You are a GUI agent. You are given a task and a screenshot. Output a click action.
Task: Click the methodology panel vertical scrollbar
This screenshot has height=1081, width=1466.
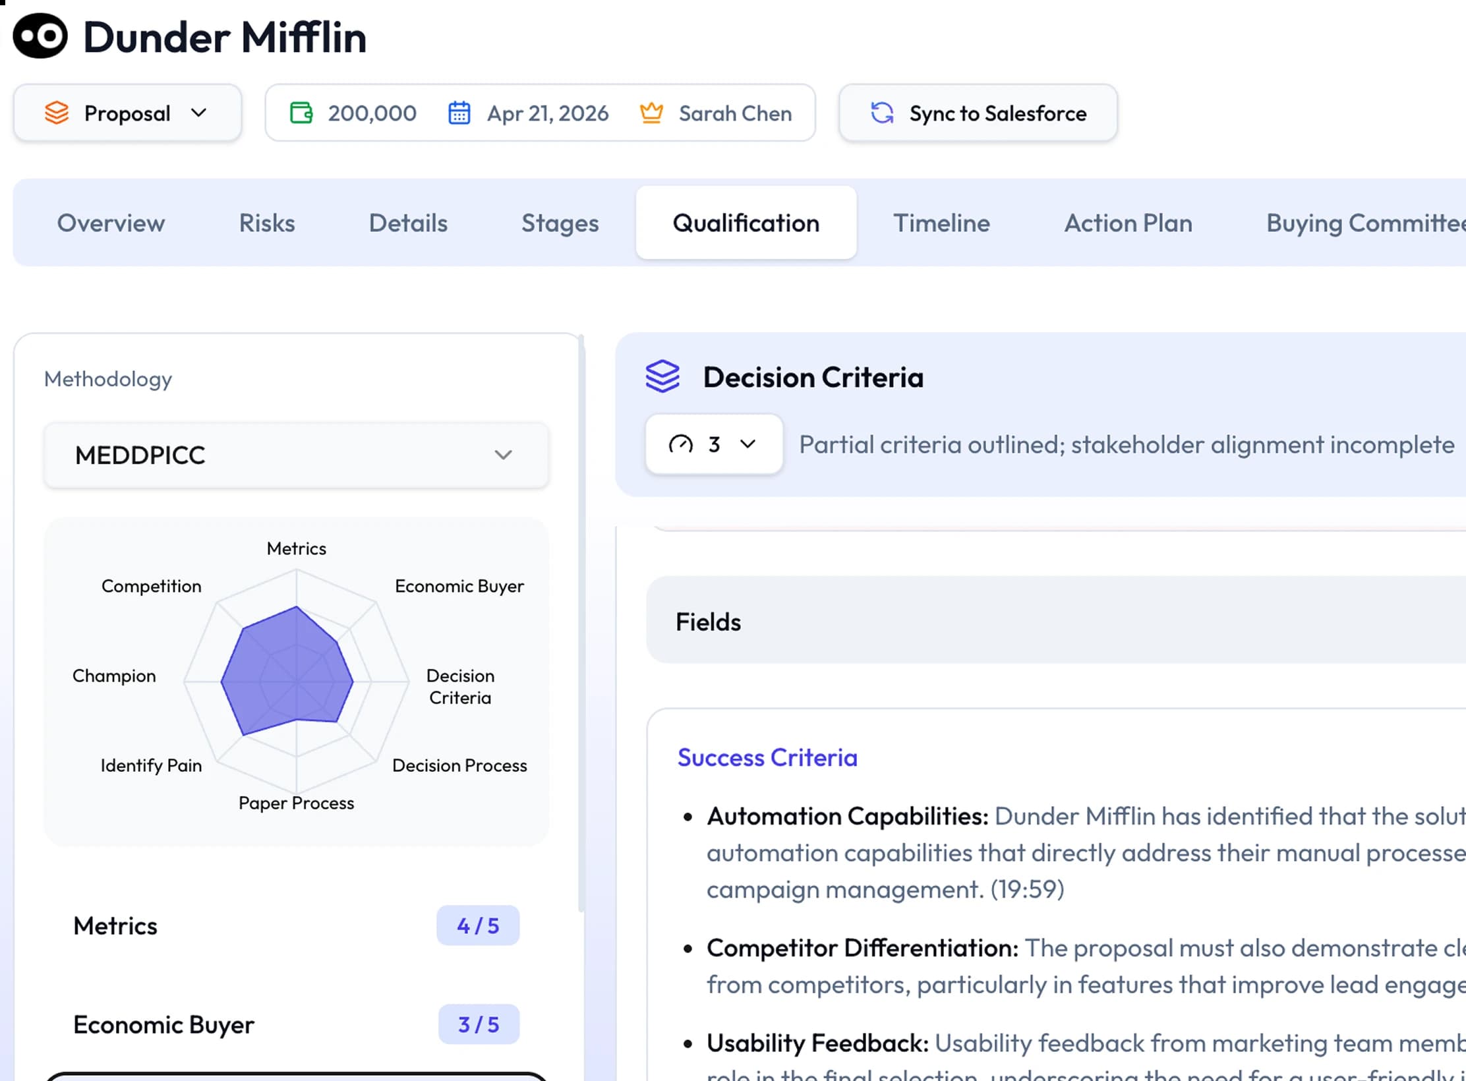[x=581, y=623]
